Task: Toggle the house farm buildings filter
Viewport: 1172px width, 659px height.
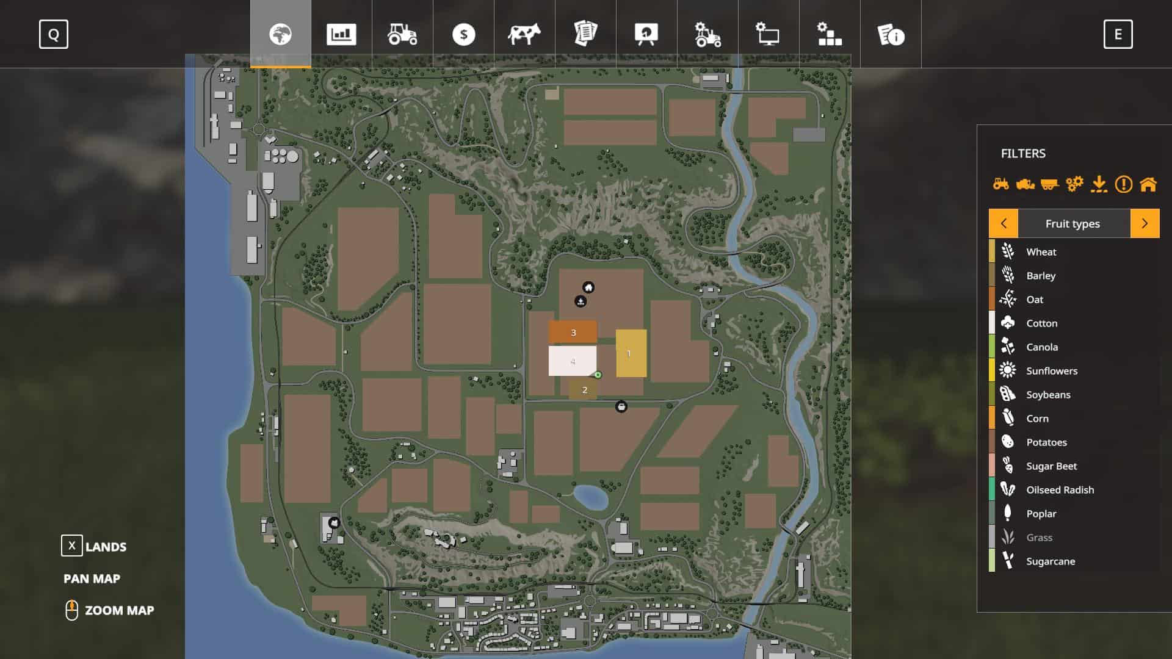Action: pyautogui.click(x=1148, y=184)
